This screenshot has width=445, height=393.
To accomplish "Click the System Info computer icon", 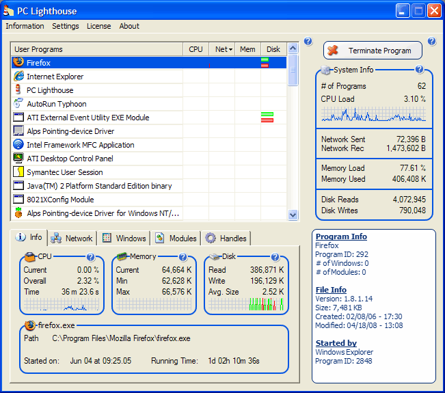I will pyautogui.click(x=326, y=70).
